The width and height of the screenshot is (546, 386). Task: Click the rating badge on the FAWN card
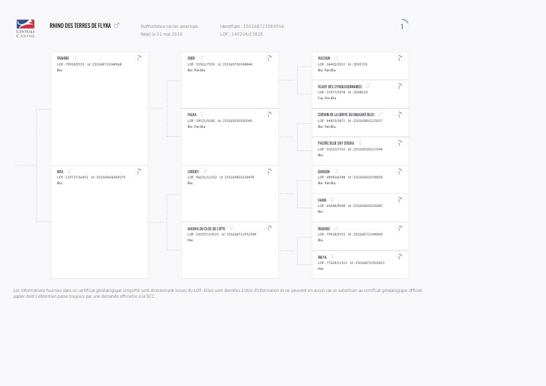398,200
